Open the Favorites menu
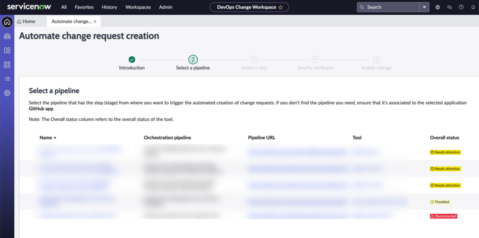The image size is (479, 238). coord(84,7)
